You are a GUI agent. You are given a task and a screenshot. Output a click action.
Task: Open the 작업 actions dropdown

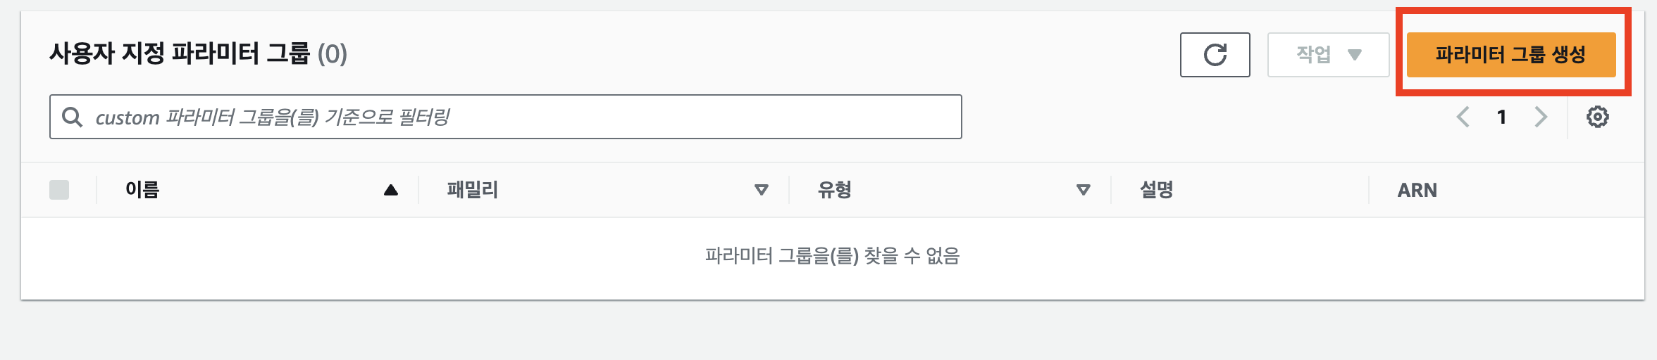pos(1328,55)
